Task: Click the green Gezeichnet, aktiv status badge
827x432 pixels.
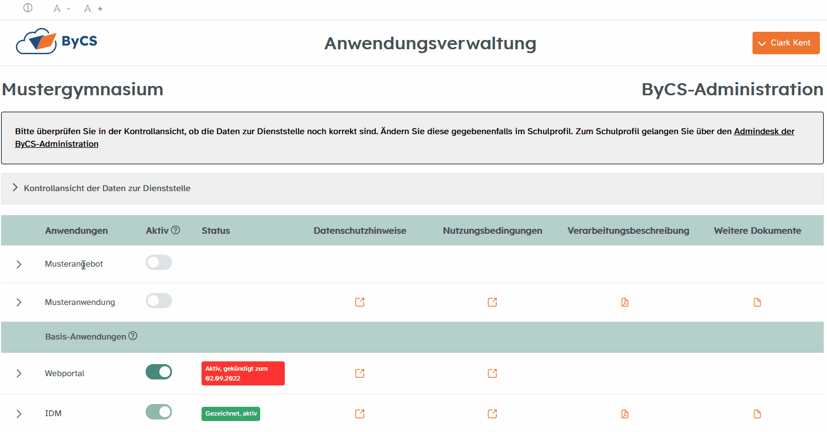Action: [231, 414]
